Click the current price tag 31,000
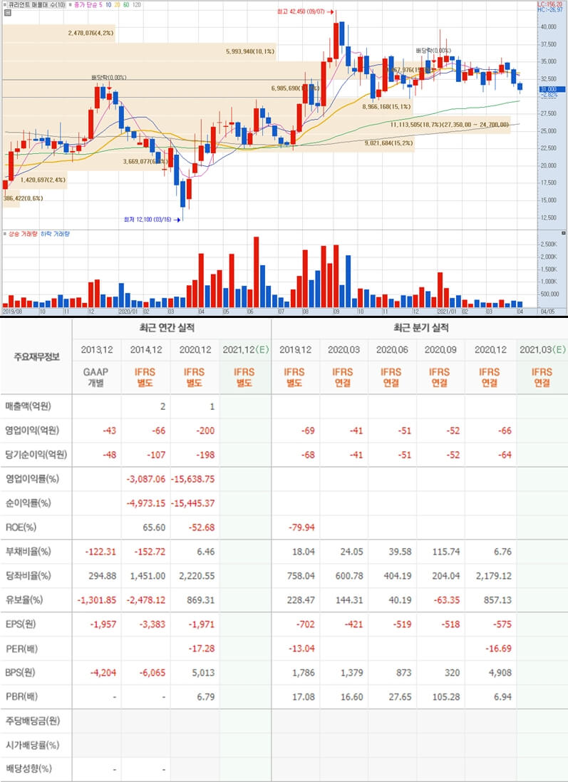Image resolution: width=568 pixels, height=782 pixels. point(552,89)
